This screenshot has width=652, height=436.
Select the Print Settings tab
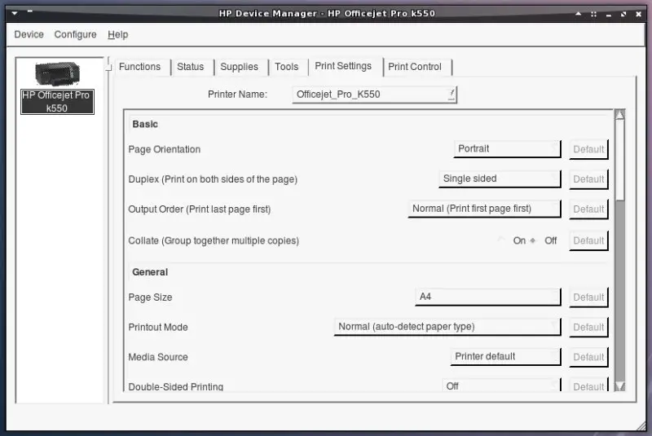click(x=343, y=66)
